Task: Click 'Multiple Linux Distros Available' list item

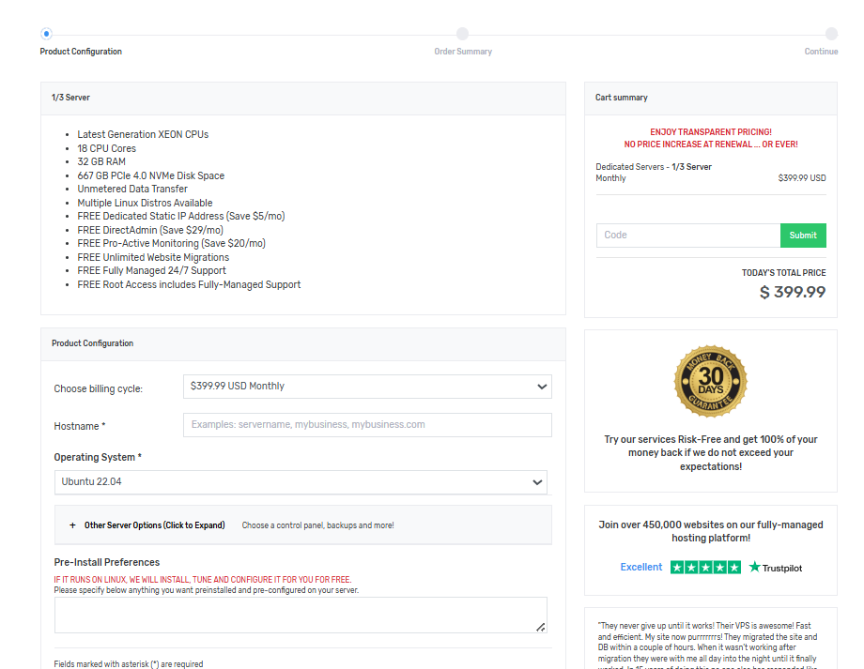Action: click(145, 203)
